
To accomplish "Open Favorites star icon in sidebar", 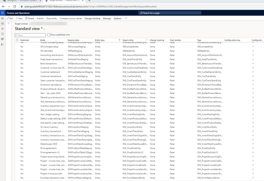I will point(2,29).
